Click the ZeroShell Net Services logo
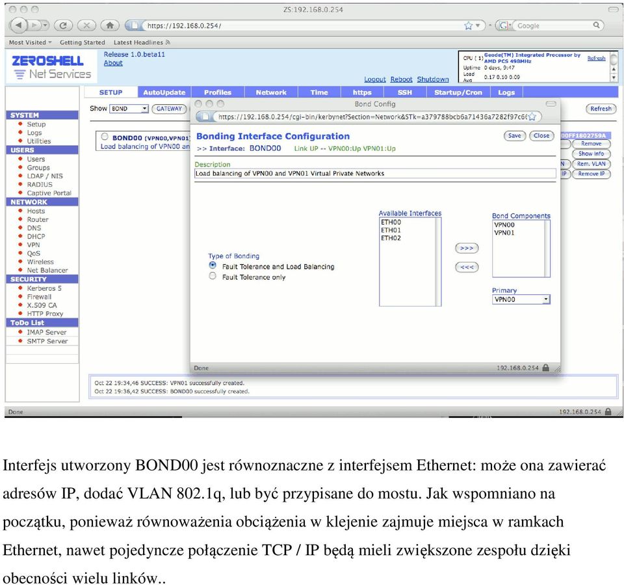 [51, 66]
